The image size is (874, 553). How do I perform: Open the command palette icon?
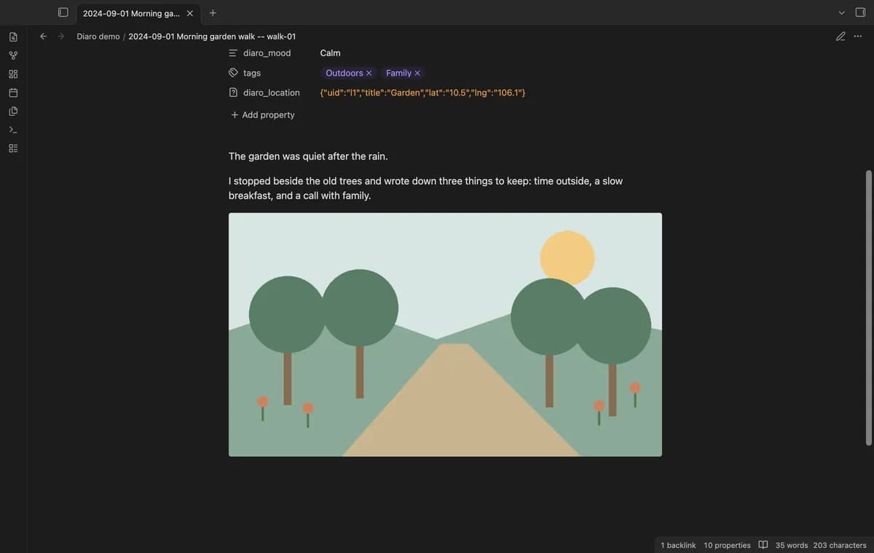coord(13,130)
